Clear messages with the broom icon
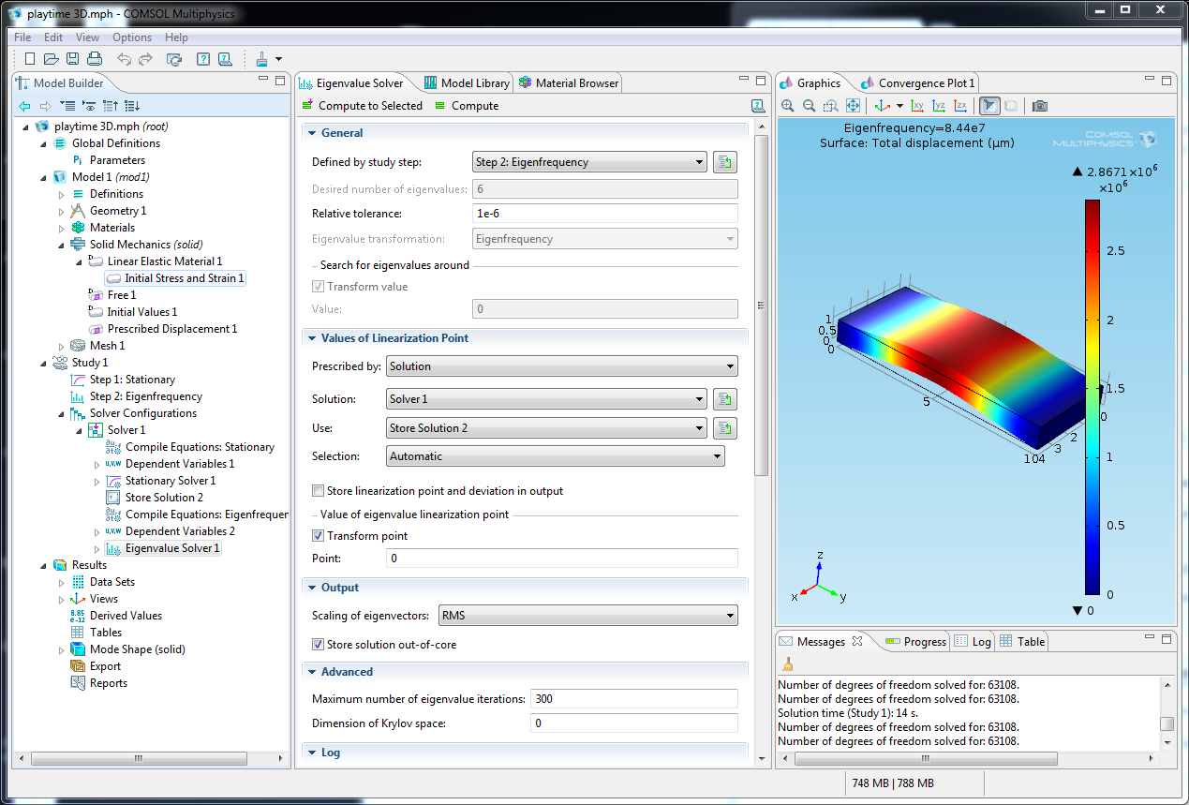Screen dimensions: 1189x805 coord(788,664)
